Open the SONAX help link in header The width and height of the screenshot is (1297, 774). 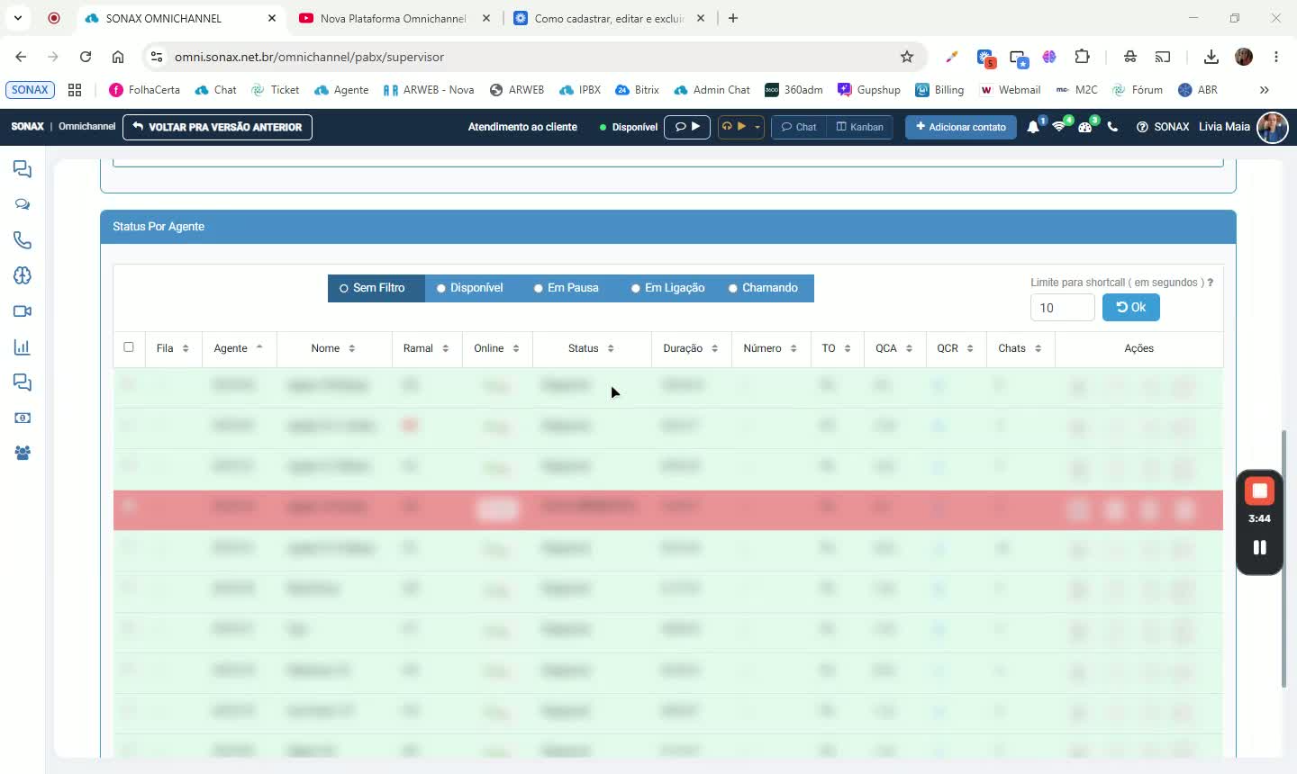coord(1163,127)
